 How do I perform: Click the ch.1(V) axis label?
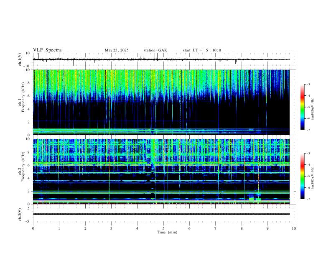pos(20,59)
